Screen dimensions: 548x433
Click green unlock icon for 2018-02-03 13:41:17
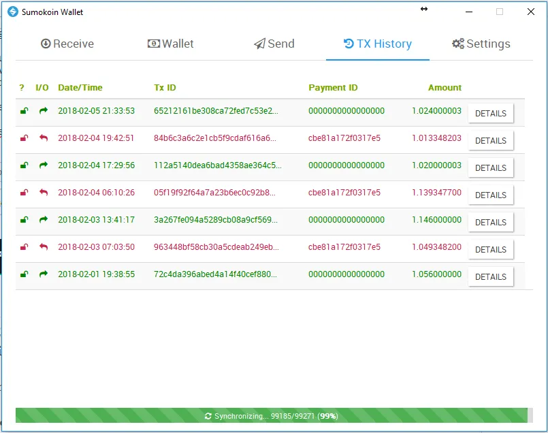pyautogui.click(x=24, y=220)
